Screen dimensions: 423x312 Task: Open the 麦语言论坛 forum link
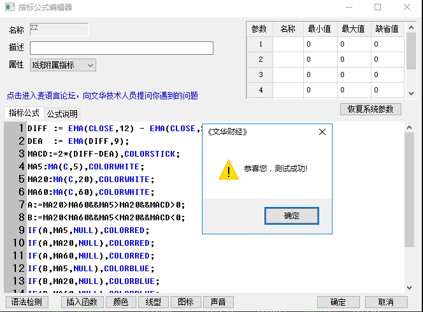pos(102,96)
